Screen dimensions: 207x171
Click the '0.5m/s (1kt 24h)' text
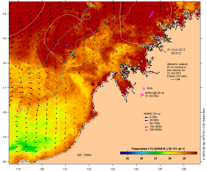click(177, 76)
